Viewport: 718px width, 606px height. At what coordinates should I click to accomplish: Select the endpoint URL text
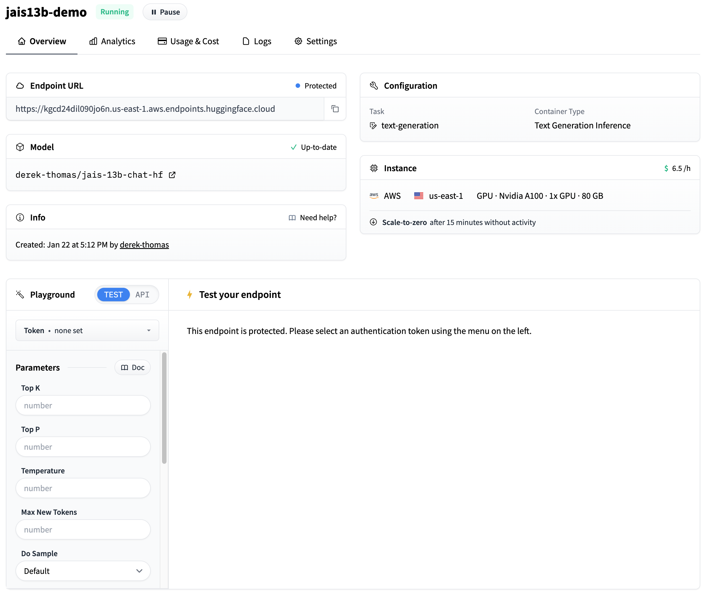[145, 109]
